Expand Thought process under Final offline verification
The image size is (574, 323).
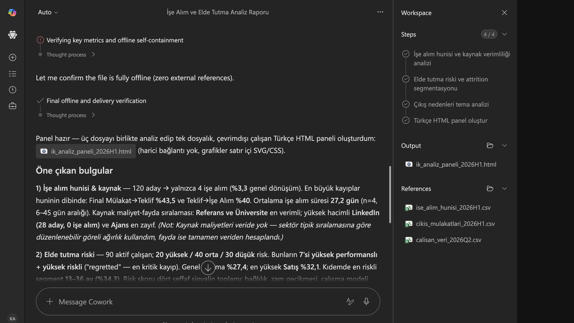point(70,115)
